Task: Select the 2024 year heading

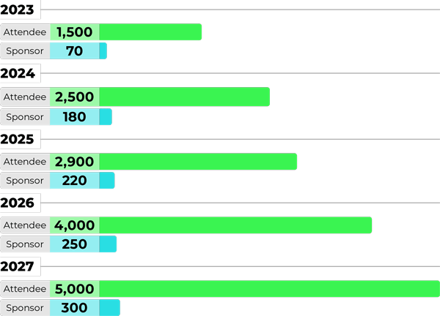Action: (18, 73)
